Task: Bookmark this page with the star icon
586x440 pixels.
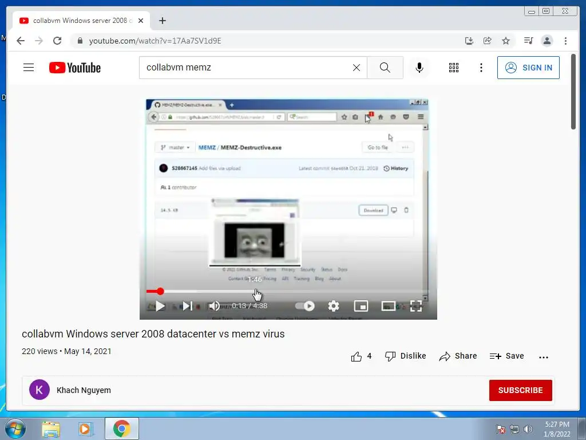Action: click(506, 41)
